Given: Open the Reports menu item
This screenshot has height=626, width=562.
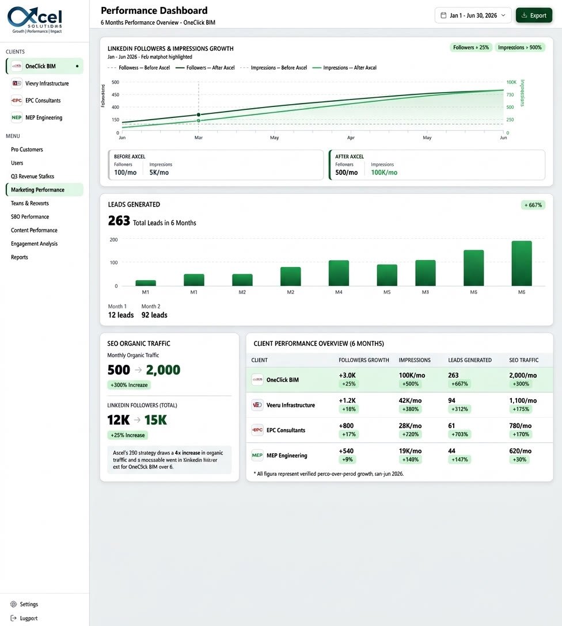Looking at the screenshot, I should coord(19,257).
